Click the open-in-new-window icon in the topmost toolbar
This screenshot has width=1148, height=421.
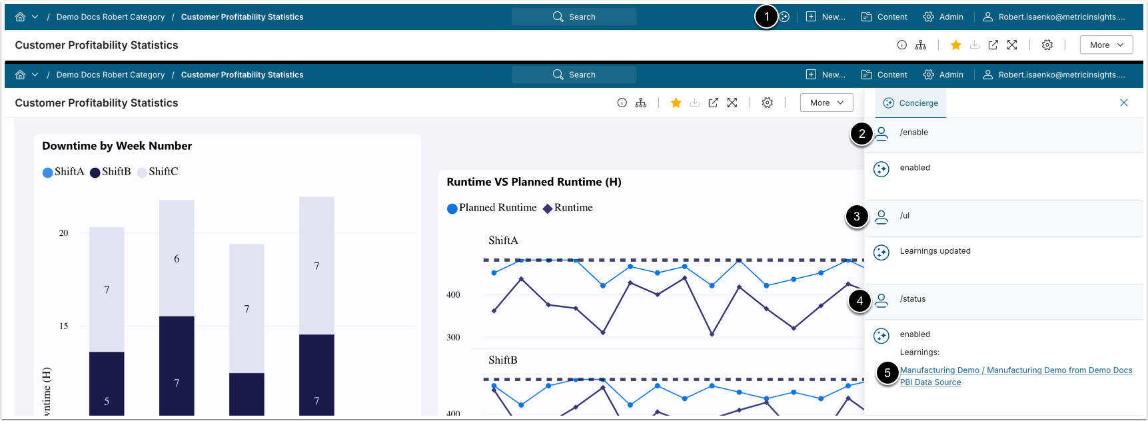[x=993, y=45]
